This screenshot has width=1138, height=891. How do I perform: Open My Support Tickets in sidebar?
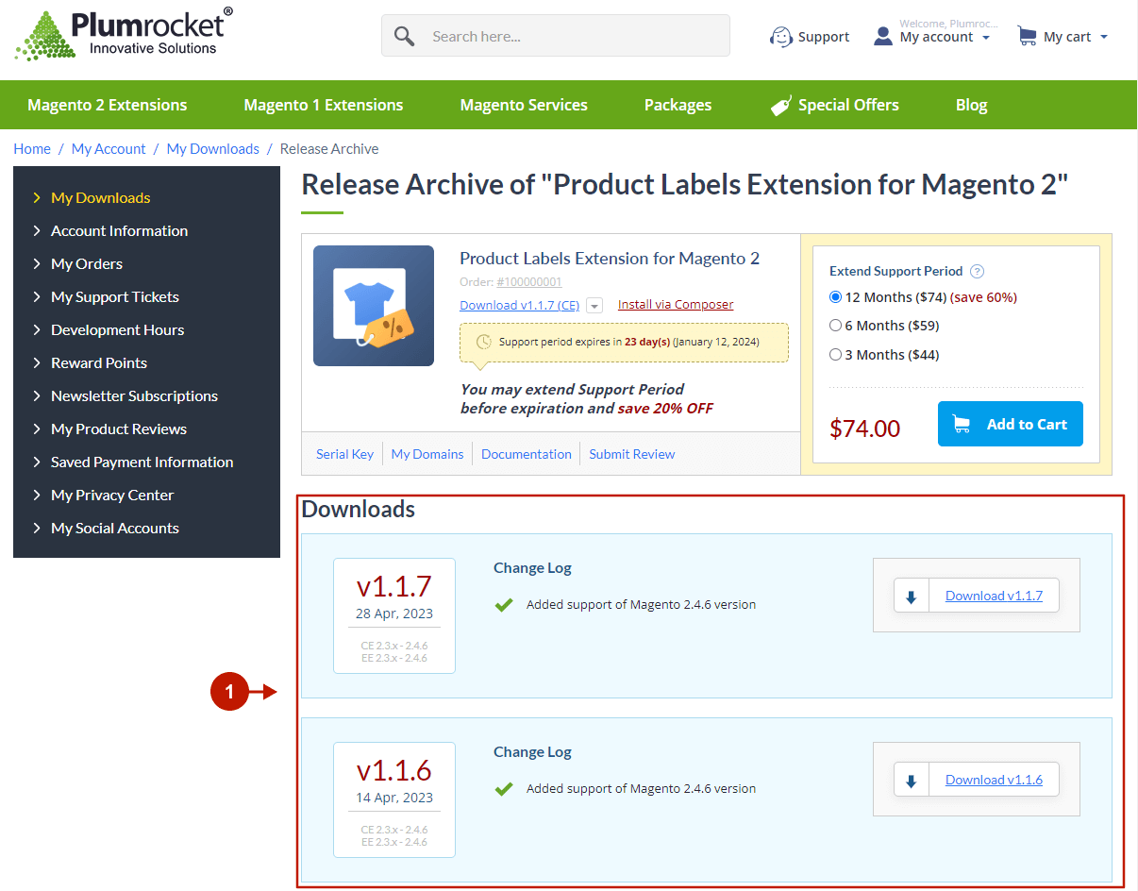pos(115,296)
